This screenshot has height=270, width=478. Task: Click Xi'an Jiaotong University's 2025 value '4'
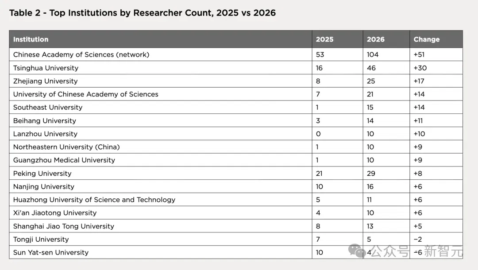coord(318,213)
